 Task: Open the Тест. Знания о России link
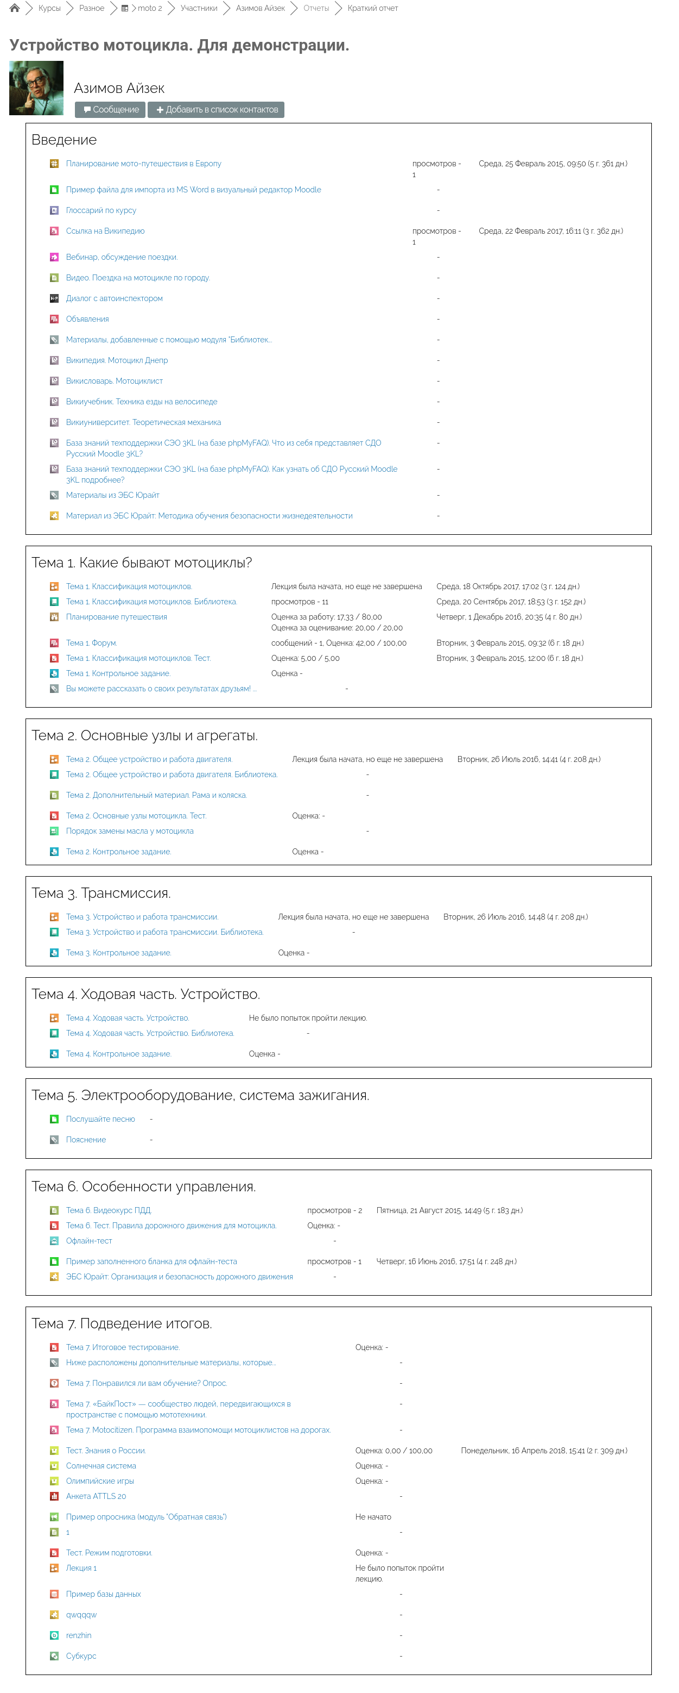(106, 1450)
